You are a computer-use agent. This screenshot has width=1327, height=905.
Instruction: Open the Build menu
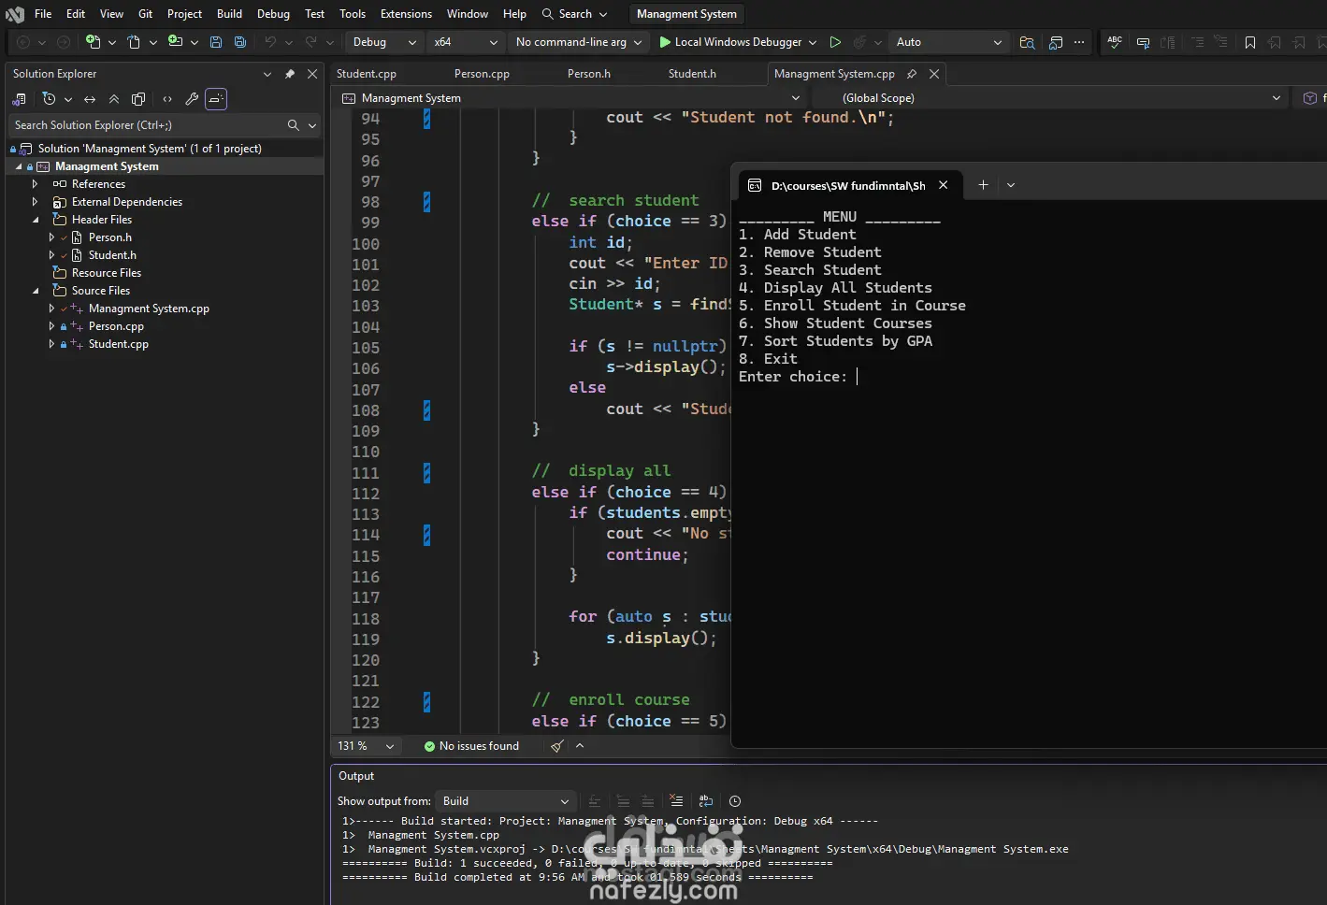(x=229, y=14)
